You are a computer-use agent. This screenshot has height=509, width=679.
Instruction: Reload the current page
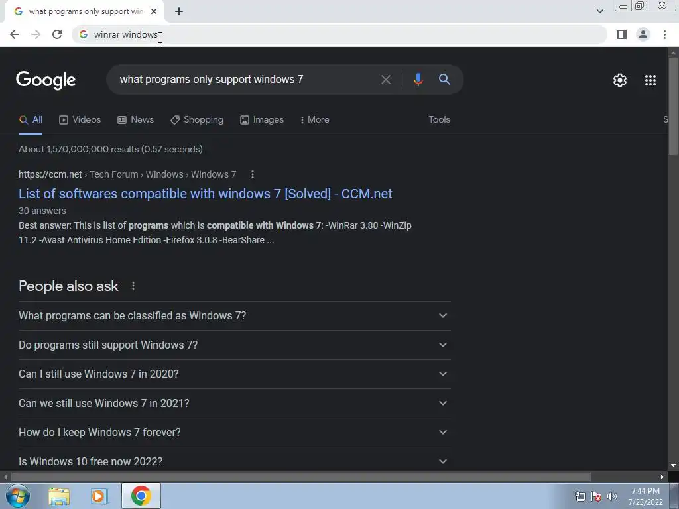click(57, 34)
